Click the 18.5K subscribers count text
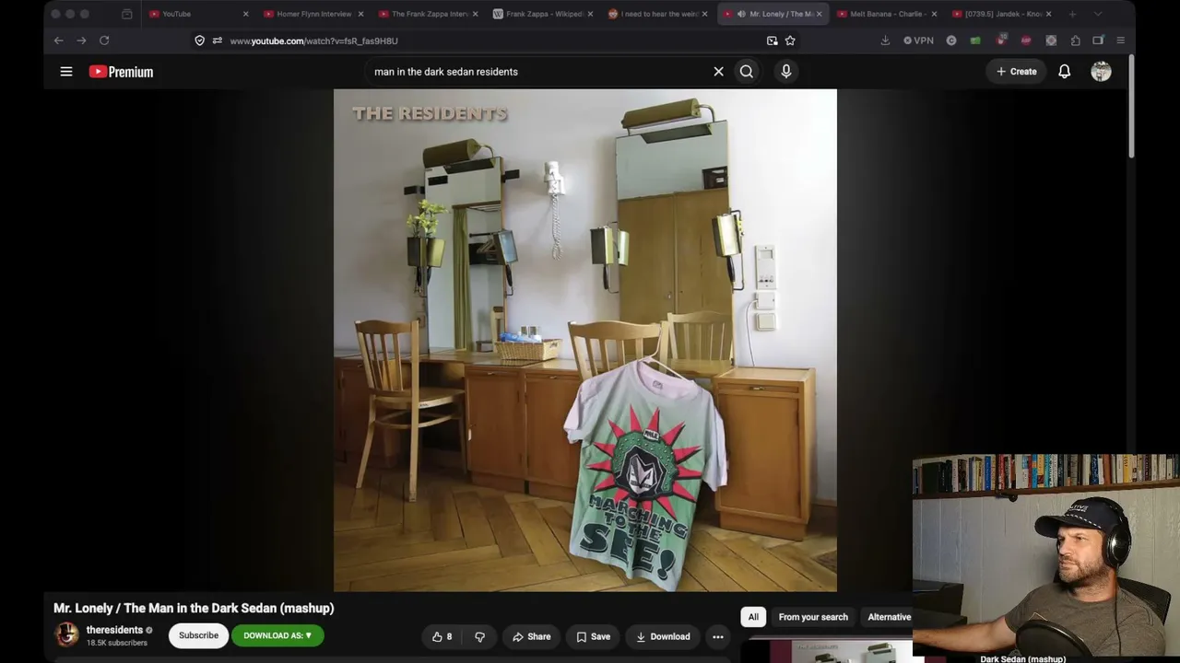1180x663 pixels. pos(117,643)
